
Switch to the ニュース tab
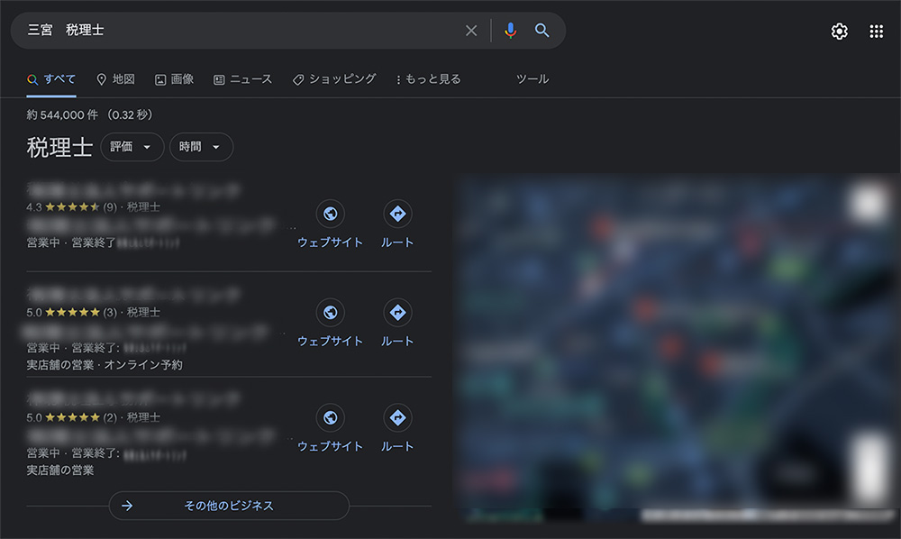point(244,79)
